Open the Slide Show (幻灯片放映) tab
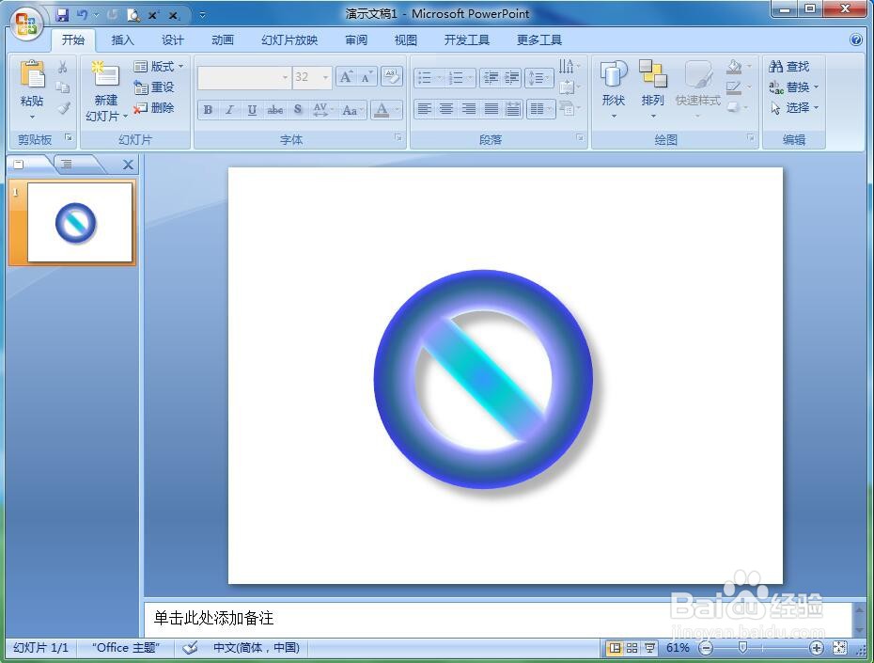874x663 pixels. (x=289, y=40)
